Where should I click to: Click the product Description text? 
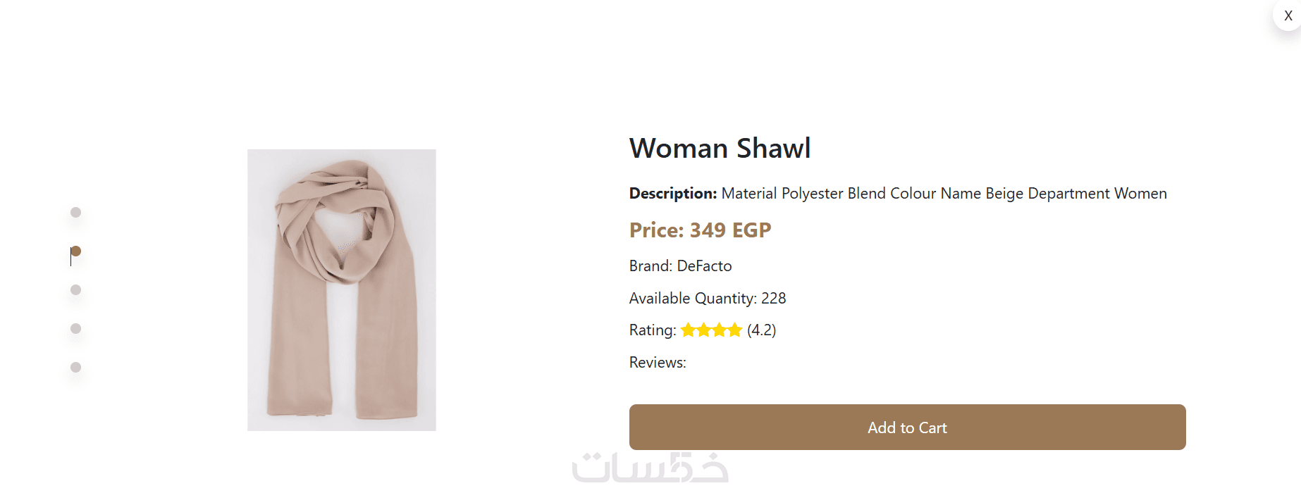(897, 194)
